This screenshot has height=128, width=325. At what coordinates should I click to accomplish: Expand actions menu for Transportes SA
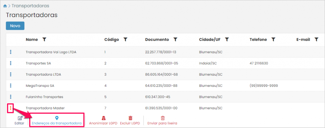(x=10, y=63)
